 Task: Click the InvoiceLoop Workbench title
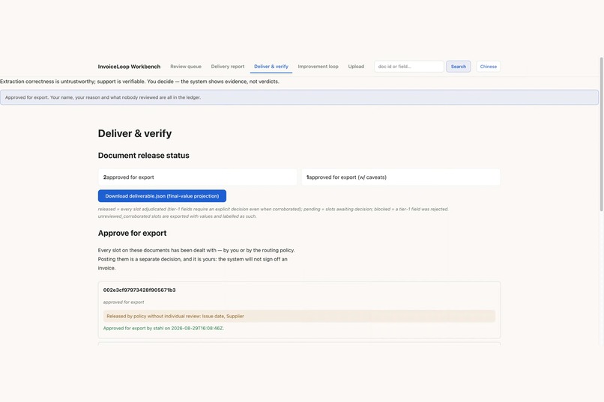coord(129,67)
